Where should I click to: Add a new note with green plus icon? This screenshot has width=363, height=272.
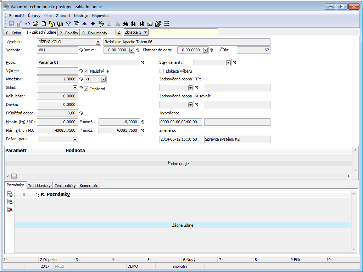click(x=10, y=194)
